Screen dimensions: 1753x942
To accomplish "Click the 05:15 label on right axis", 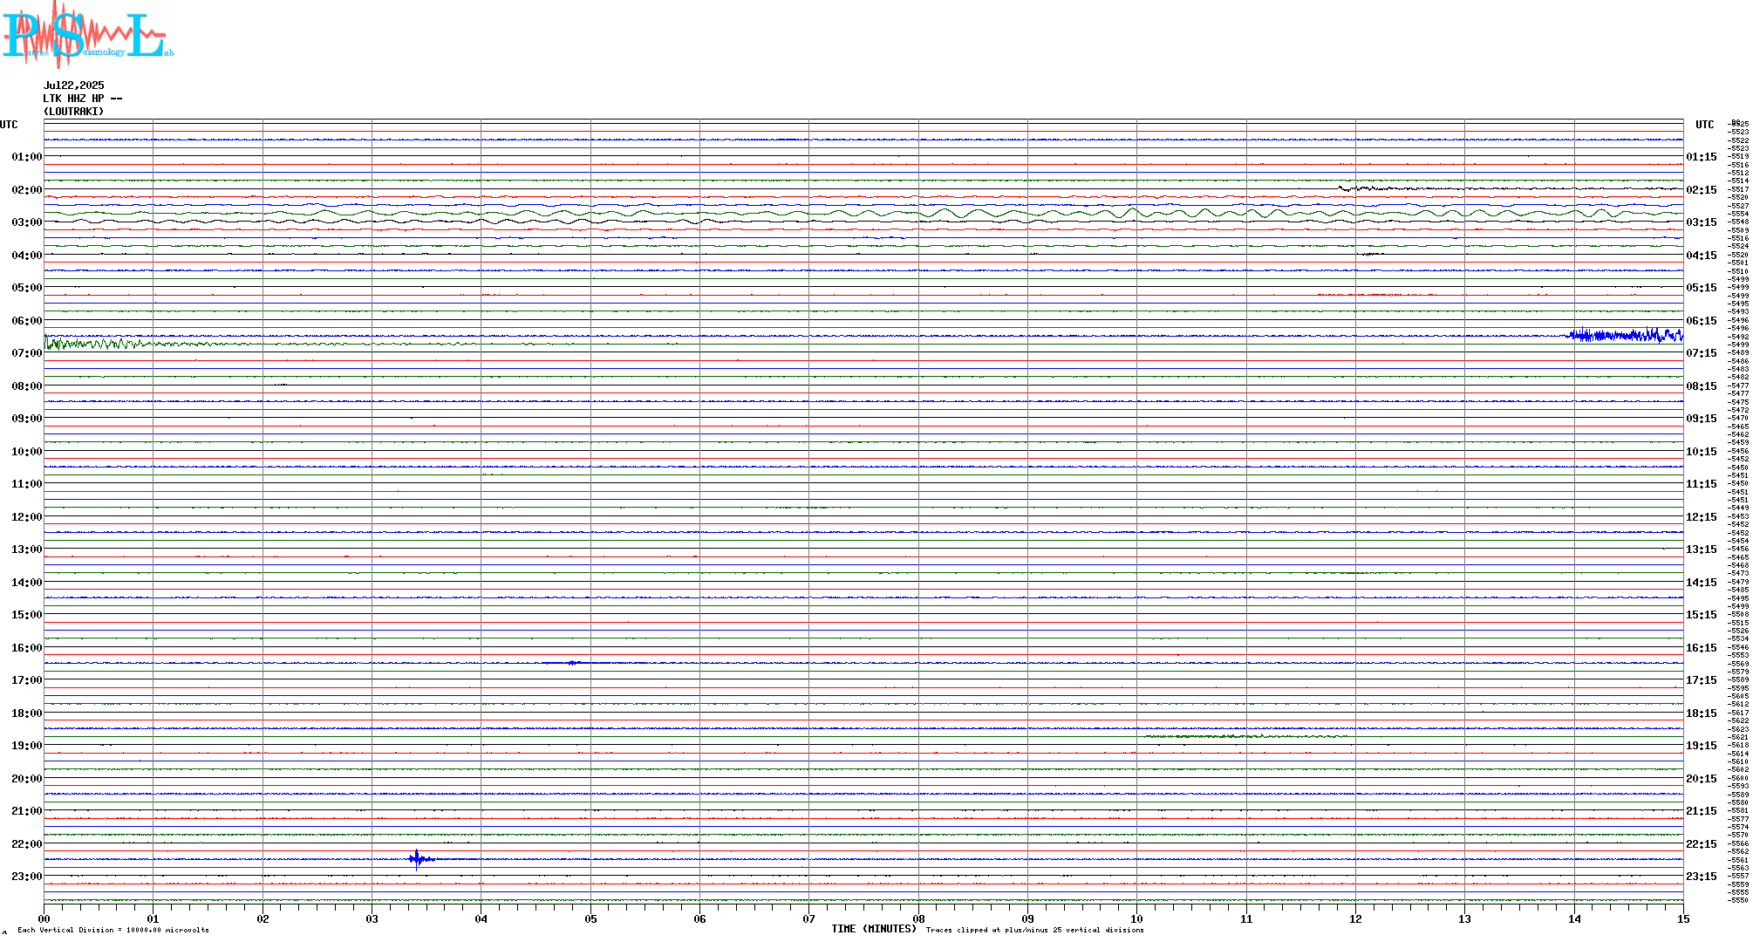I will coord(1702,288).
